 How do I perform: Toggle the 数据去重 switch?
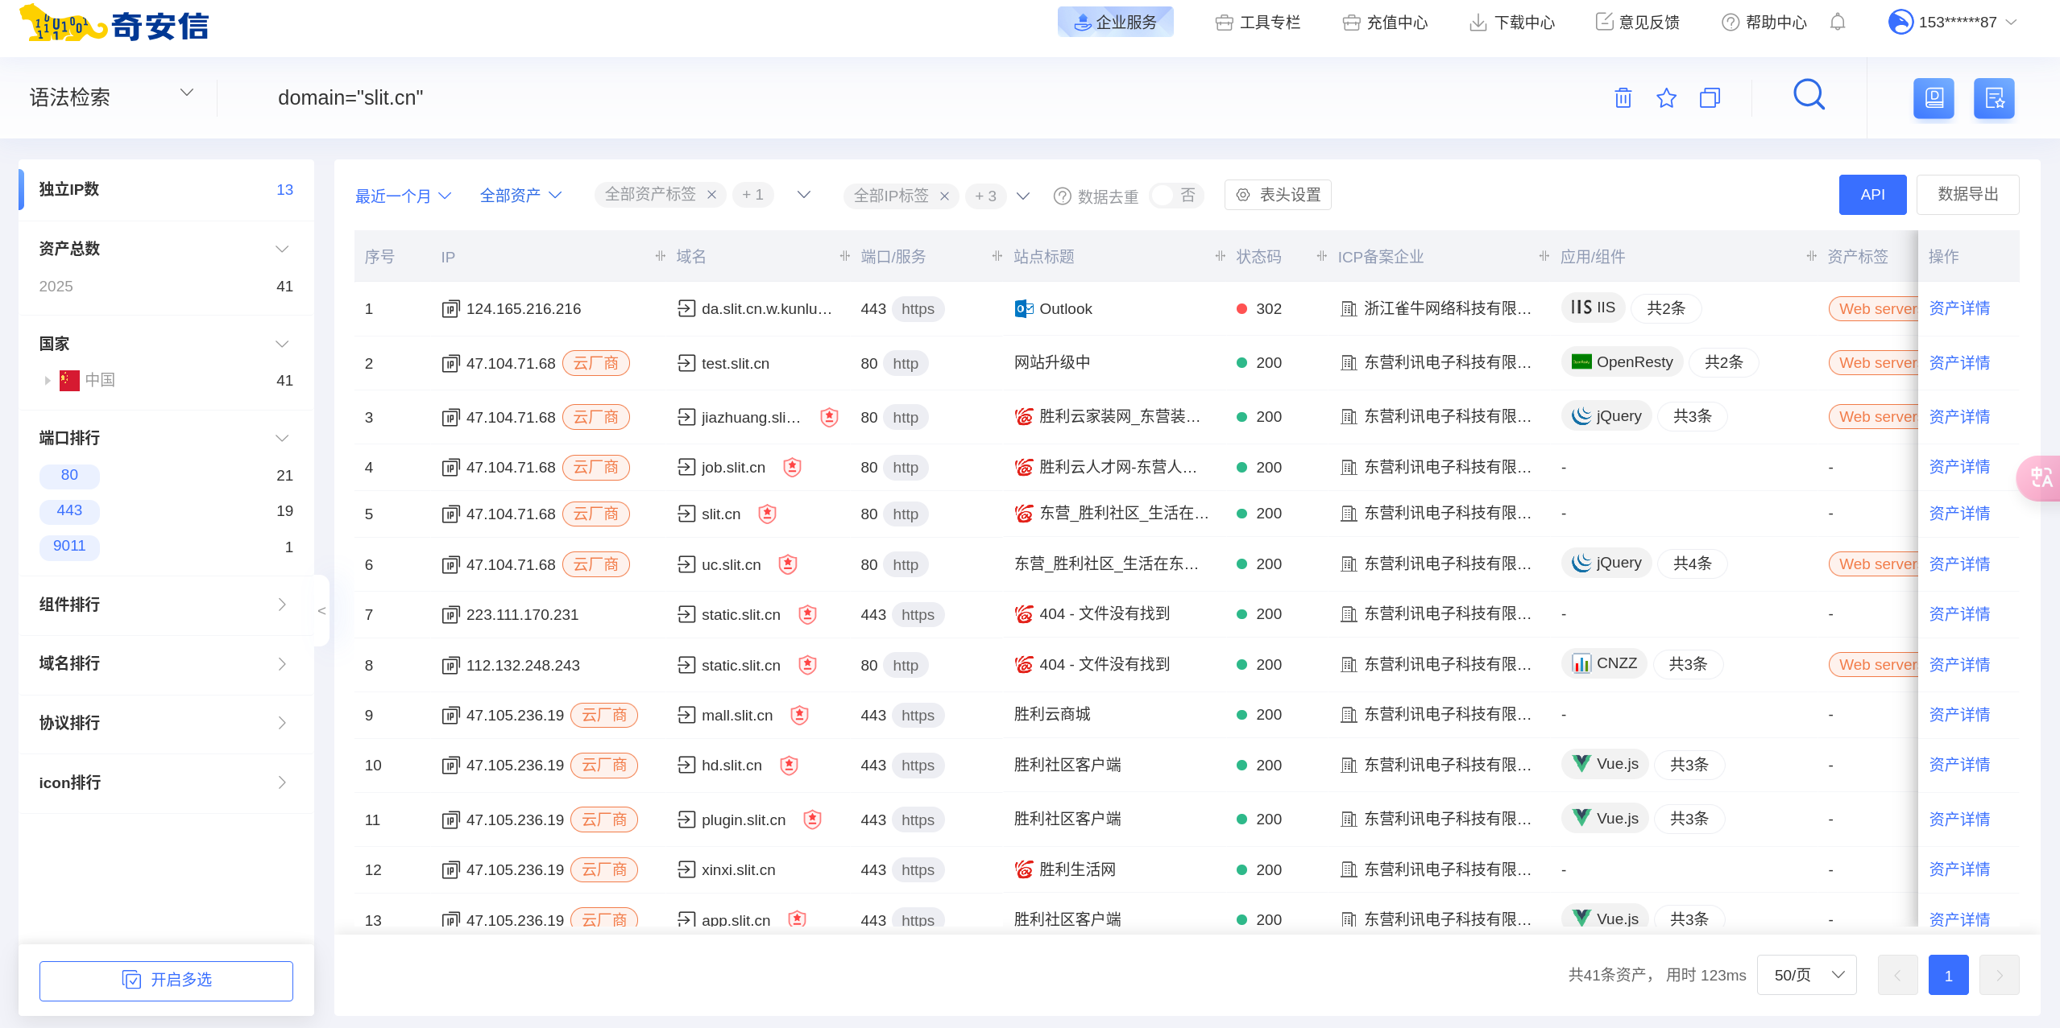click(1176, 196)
